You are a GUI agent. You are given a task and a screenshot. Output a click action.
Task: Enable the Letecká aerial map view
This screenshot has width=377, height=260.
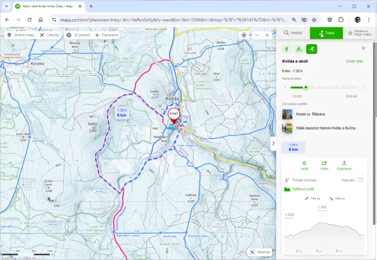pos(50,35)
